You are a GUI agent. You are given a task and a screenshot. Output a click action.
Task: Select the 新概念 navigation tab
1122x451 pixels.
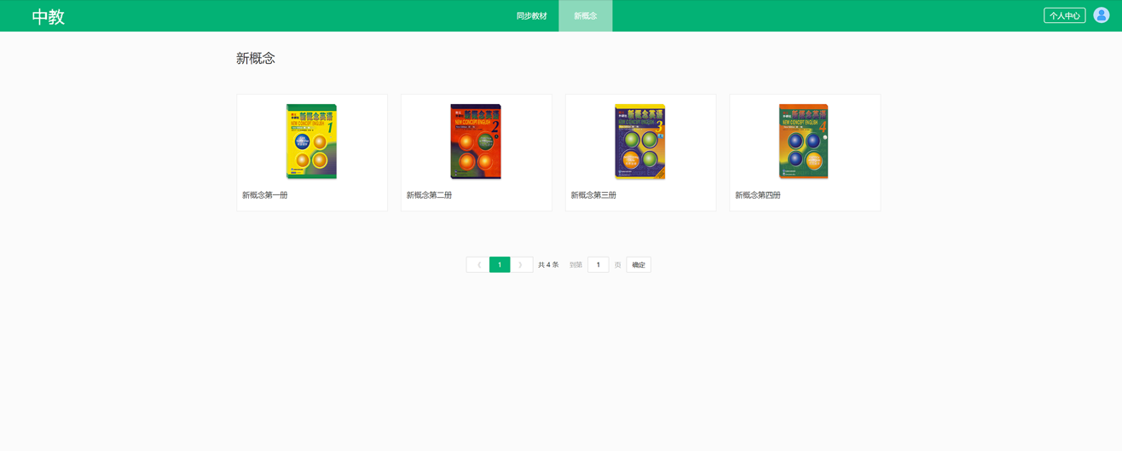(585, 16)
